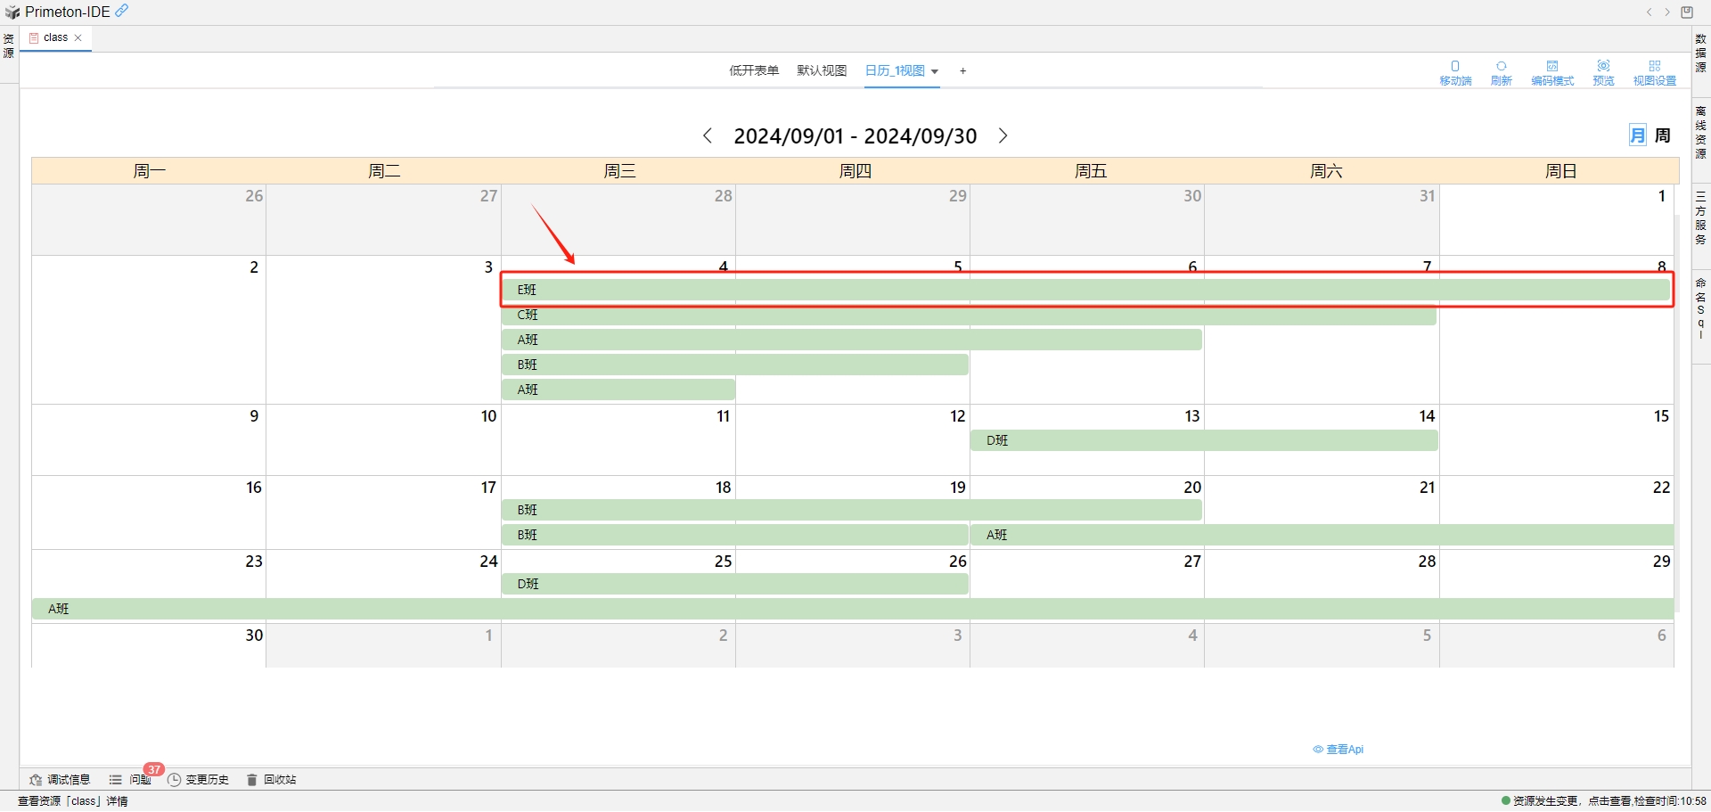Viewport: 1711px width, 812px height.
Task: Click the 调试信息 debug info icon
Action: (x=59, y=779)
